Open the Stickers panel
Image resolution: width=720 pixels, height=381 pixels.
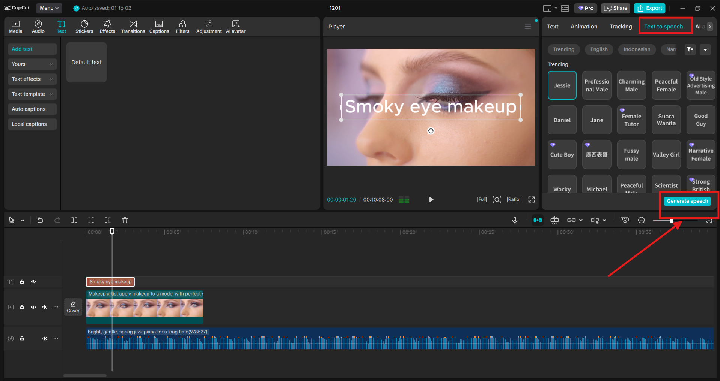coord(84,27)
